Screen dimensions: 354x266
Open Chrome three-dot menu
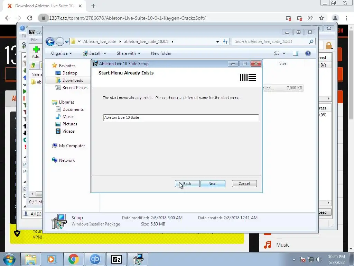tap(346, 18)
